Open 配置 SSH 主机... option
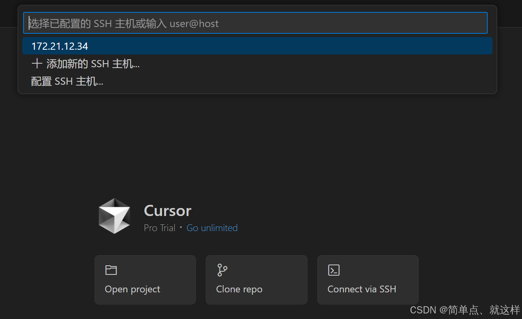The height and width of the screenshot is (319, 522). (257, 81)
